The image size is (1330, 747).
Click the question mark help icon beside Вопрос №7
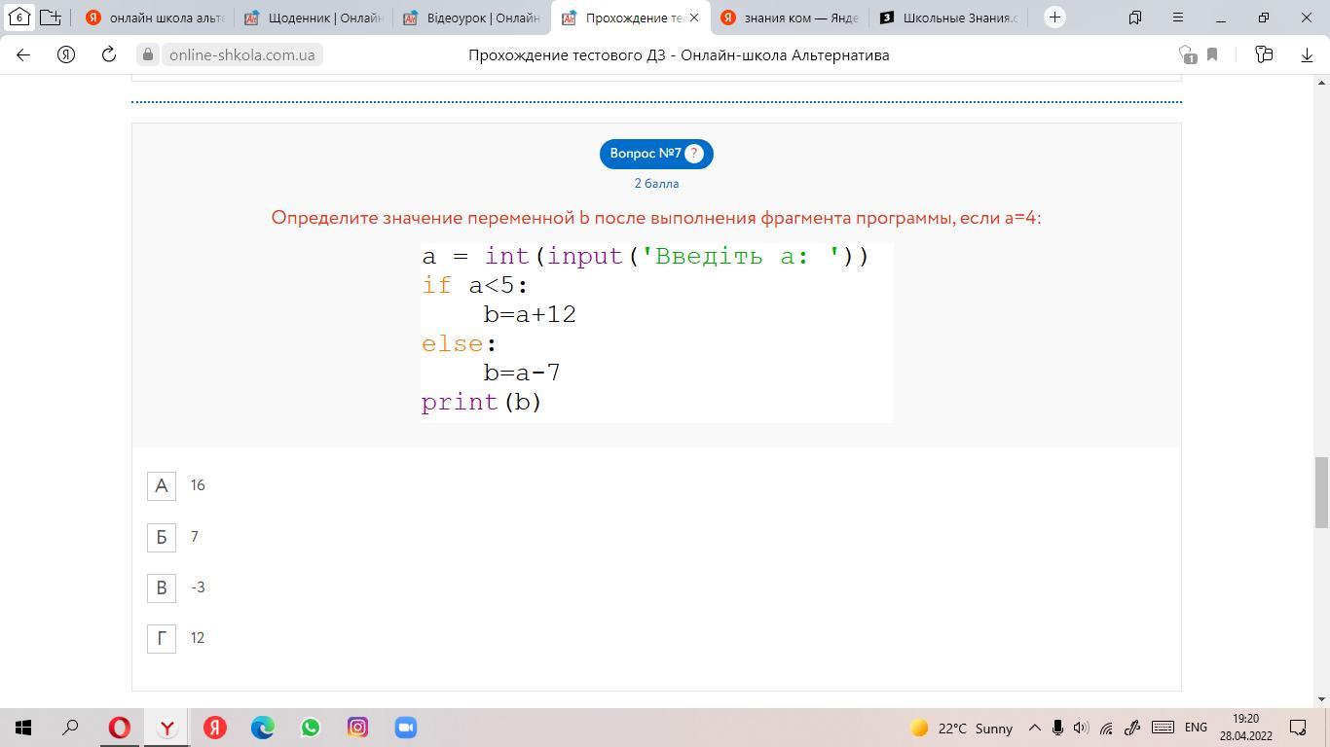693,154
